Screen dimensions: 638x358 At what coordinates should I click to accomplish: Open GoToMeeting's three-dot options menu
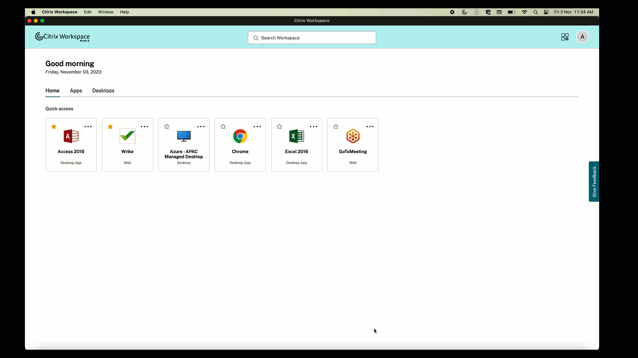(x=370, y=127)
